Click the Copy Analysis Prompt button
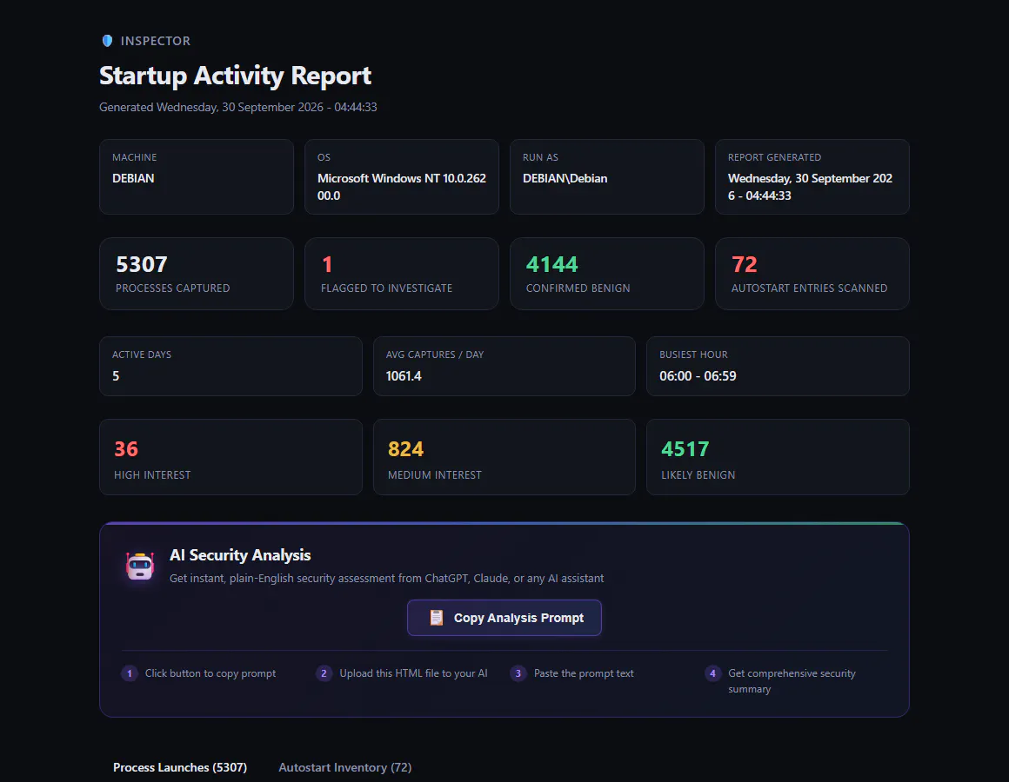 click(x=504, y=618)
